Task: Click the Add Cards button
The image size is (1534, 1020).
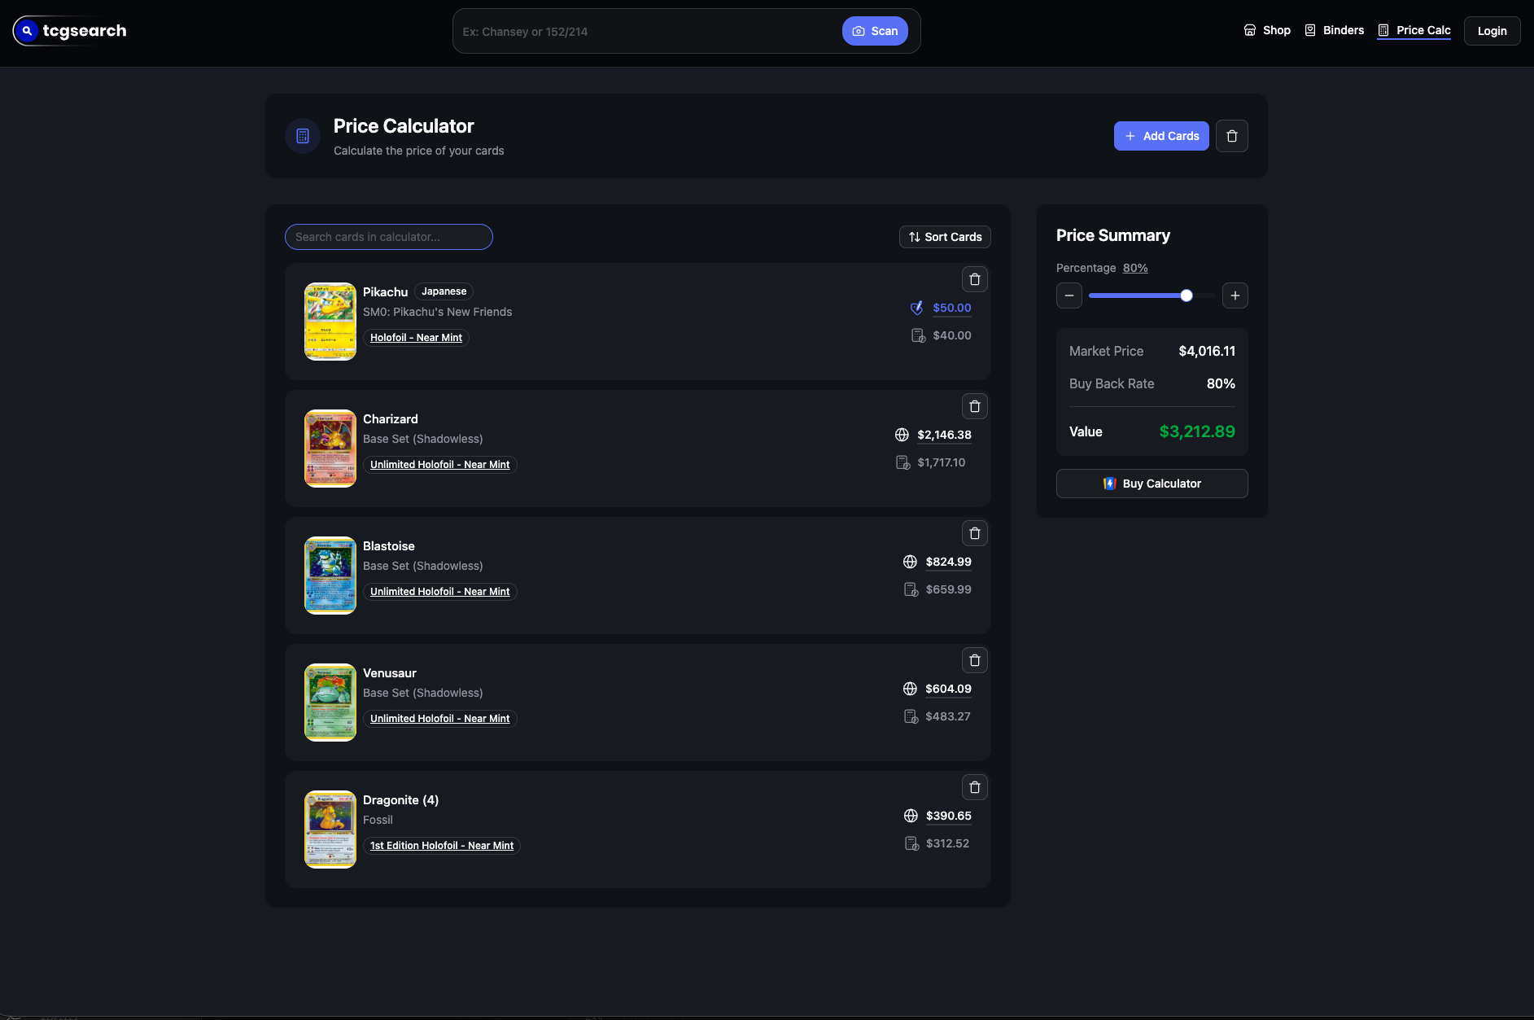Action: click(1161, 136)
